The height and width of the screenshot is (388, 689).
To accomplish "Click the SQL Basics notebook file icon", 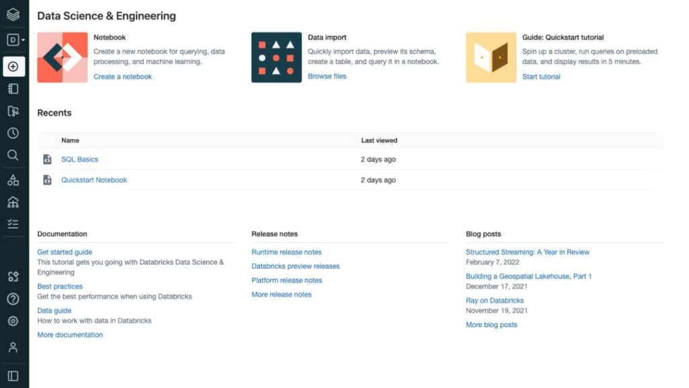I will tap(47, 159).
